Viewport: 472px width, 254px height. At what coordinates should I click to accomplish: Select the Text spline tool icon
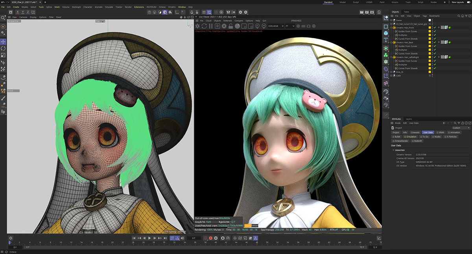tap(386, 40)
